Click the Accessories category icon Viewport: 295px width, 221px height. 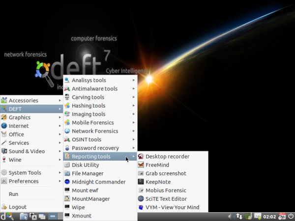[x=4, y=100]
